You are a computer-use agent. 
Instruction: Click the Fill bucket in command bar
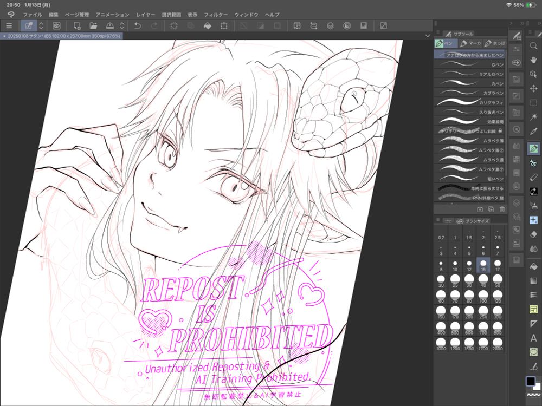[208, 26]
